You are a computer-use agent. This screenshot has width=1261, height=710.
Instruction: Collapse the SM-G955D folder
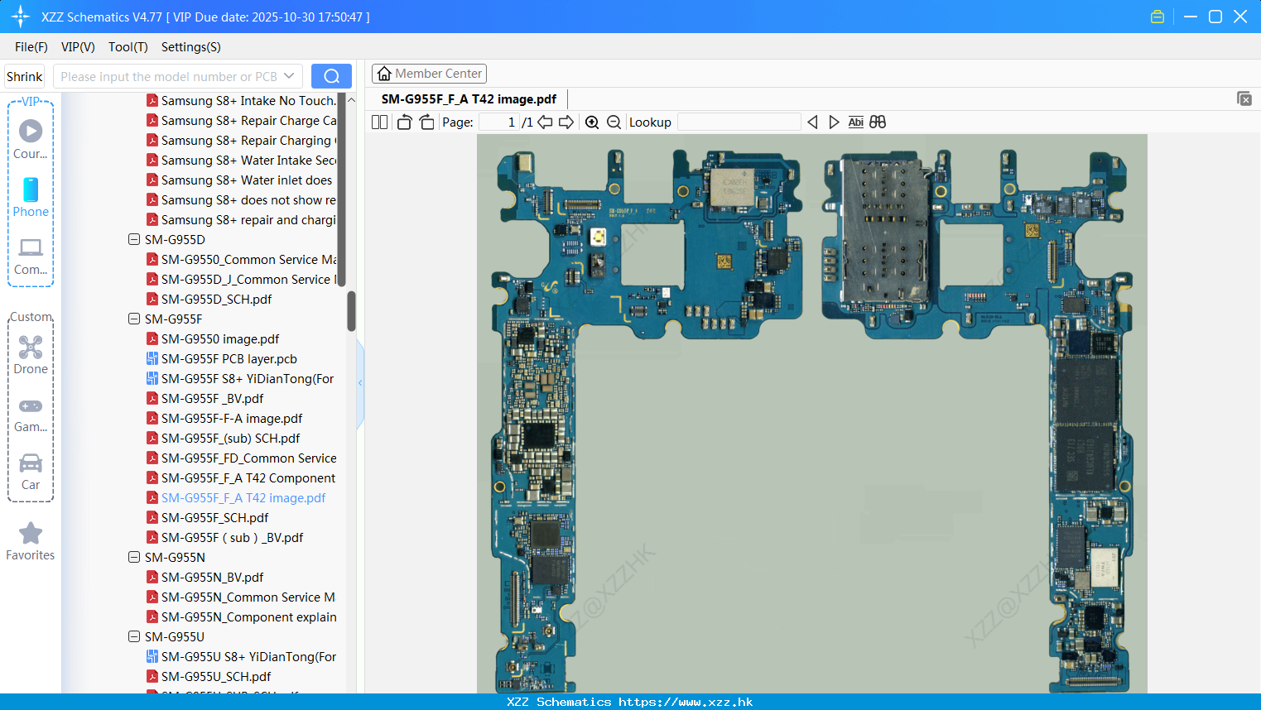tap(134, 240)
